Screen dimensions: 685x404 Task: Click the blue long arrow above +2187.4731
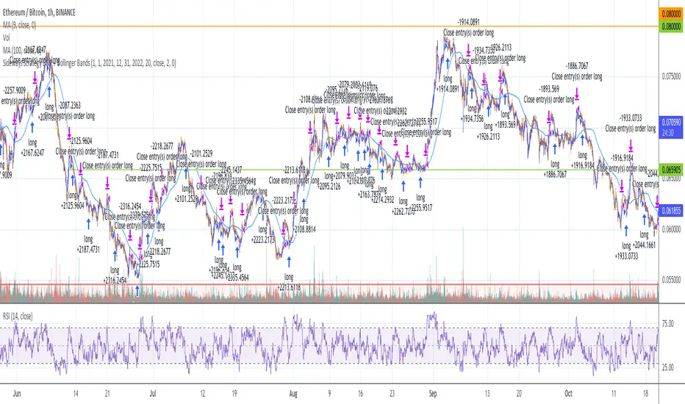click(x=89, y=223)
